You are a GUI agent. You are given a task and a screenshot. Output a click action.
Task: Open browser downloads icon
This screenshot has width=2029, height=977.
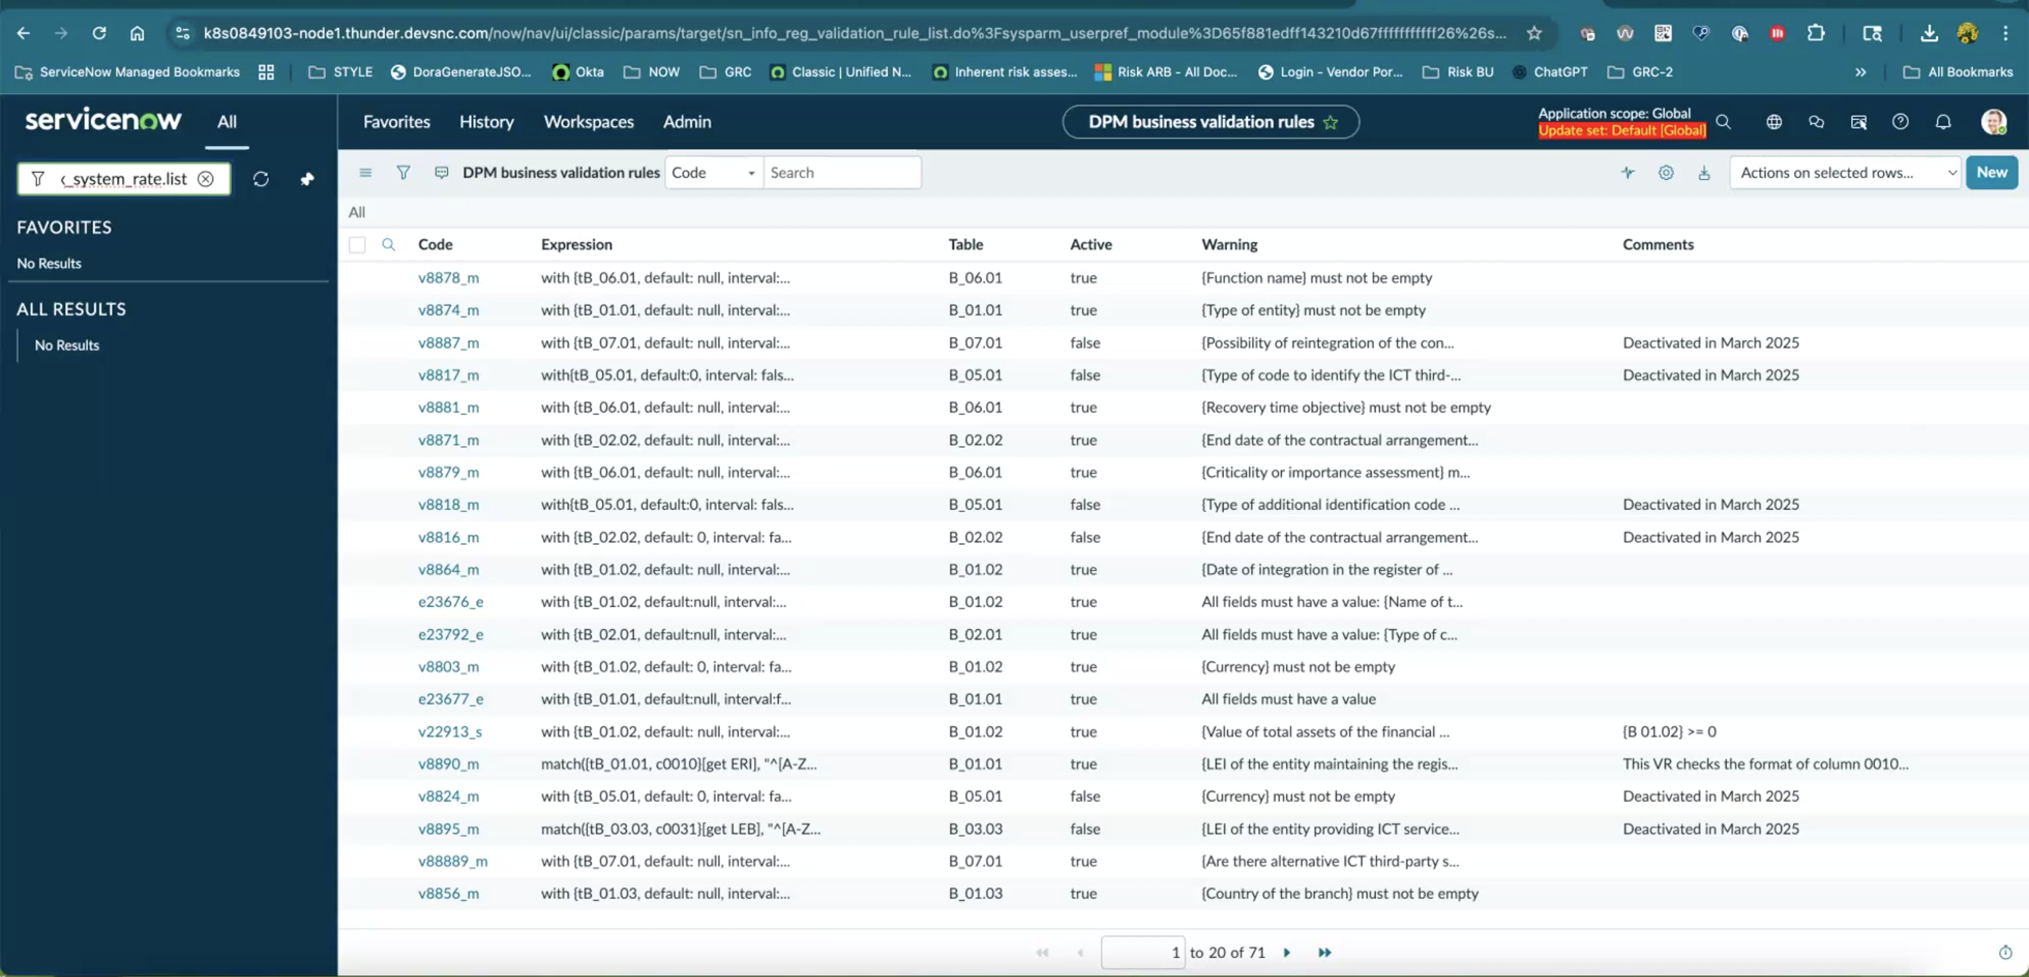pyautogui.click(x=1929, y=33)
